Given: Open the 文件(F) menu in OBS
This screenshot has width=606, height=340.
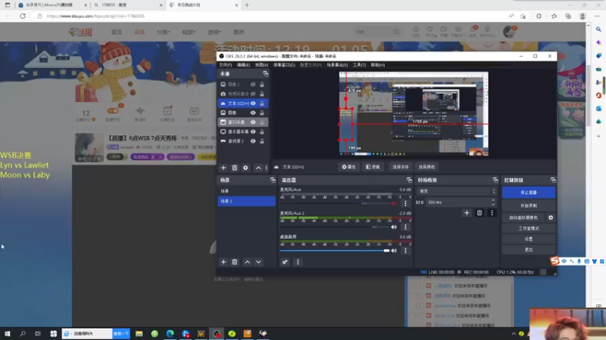Looking at the screenshot, I should [225, 65].
